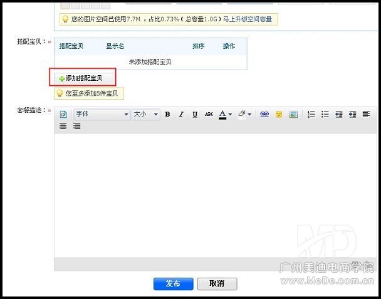The height and width of the screenshot is (299, 381).
Task: Toggle italic formatting in editor
Action: click(181, 114)
